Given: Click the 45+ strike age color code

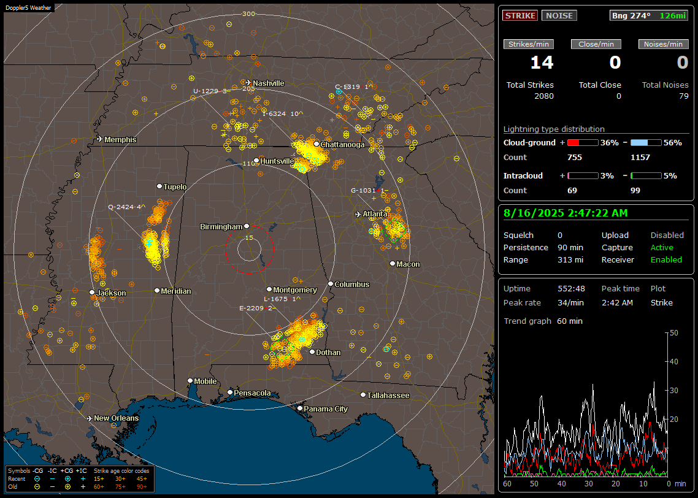Looking at the screenshot, I should [x=142, y=479].
